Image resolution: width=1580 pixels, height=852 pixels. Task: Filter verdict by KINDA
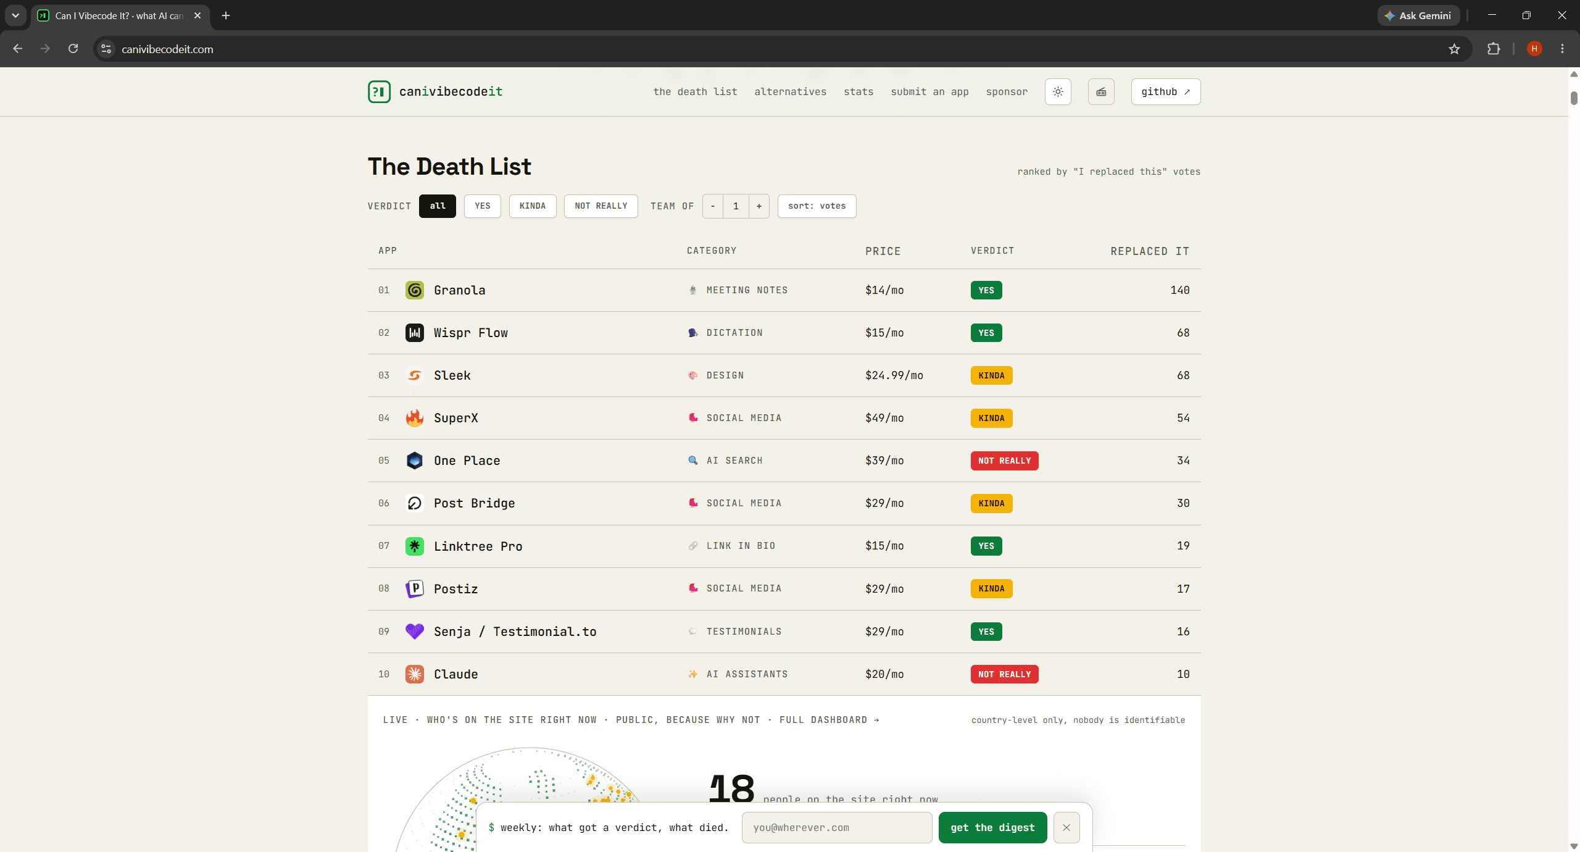click(533, 206)
